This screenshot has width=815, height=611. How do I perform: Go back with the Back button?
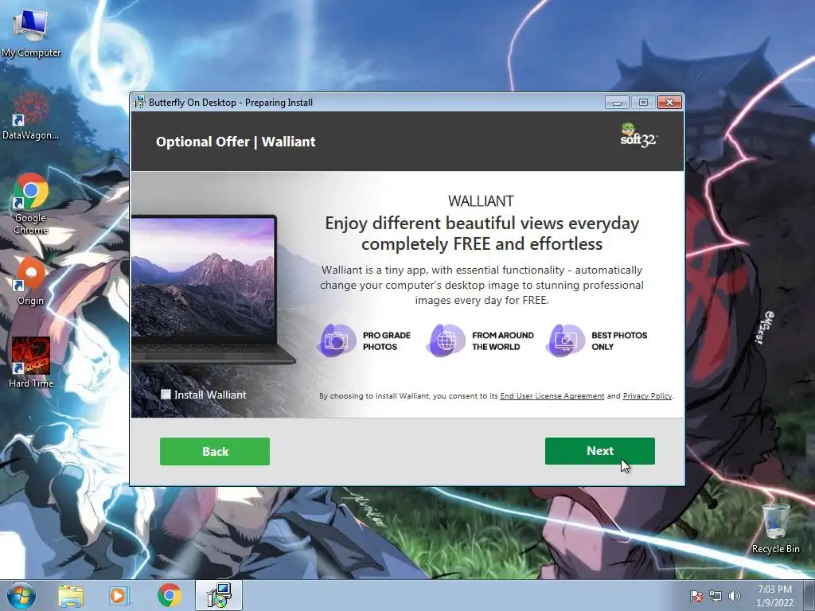(x=215, y=452)
